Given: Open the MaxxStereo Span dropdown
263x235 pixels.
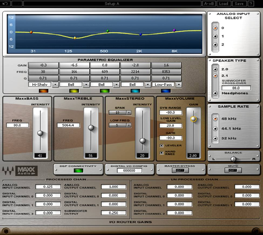Looking at the screenshot, I should (x=129, y=113).
